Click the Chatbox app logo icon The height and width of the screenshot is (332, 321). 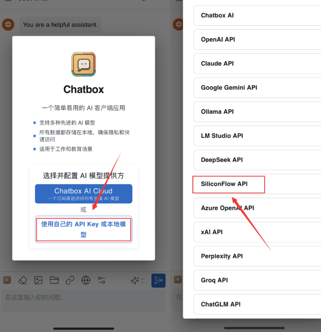coord(83,64)
